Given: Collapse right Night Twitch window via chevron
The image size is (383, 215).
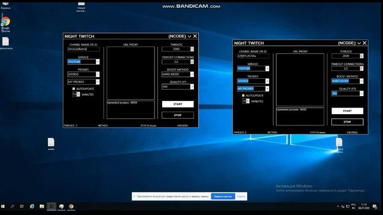Looking at the screenshot, I should pos(359,43).
